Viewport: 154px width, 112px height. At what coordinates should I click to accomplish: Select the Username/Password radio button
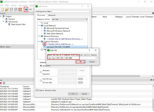tap(41, 72)
